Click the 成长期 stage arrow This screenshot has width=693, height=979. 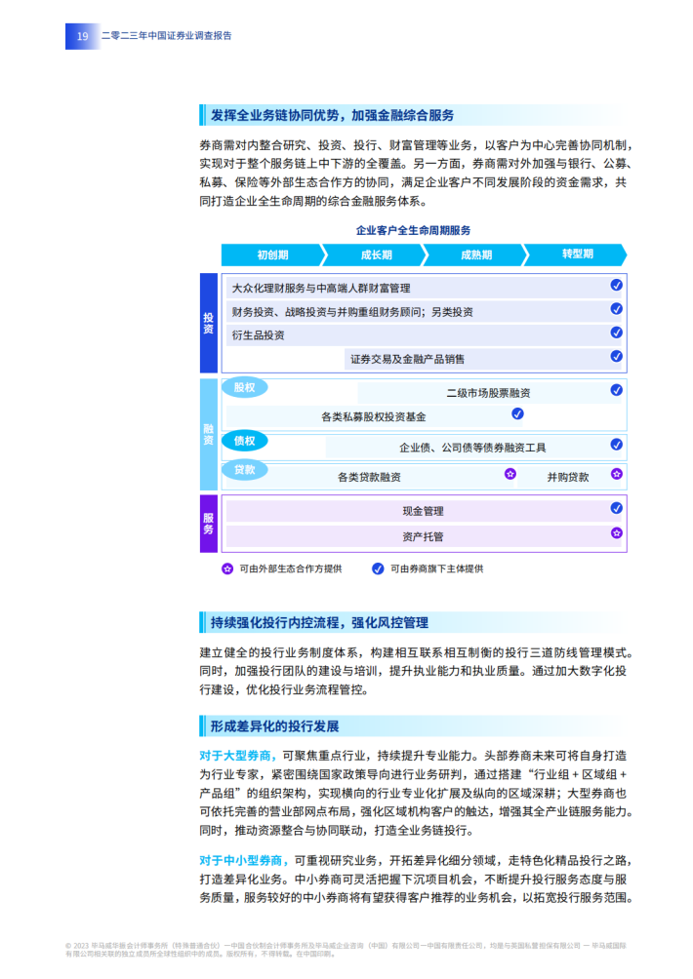point(376,255)
